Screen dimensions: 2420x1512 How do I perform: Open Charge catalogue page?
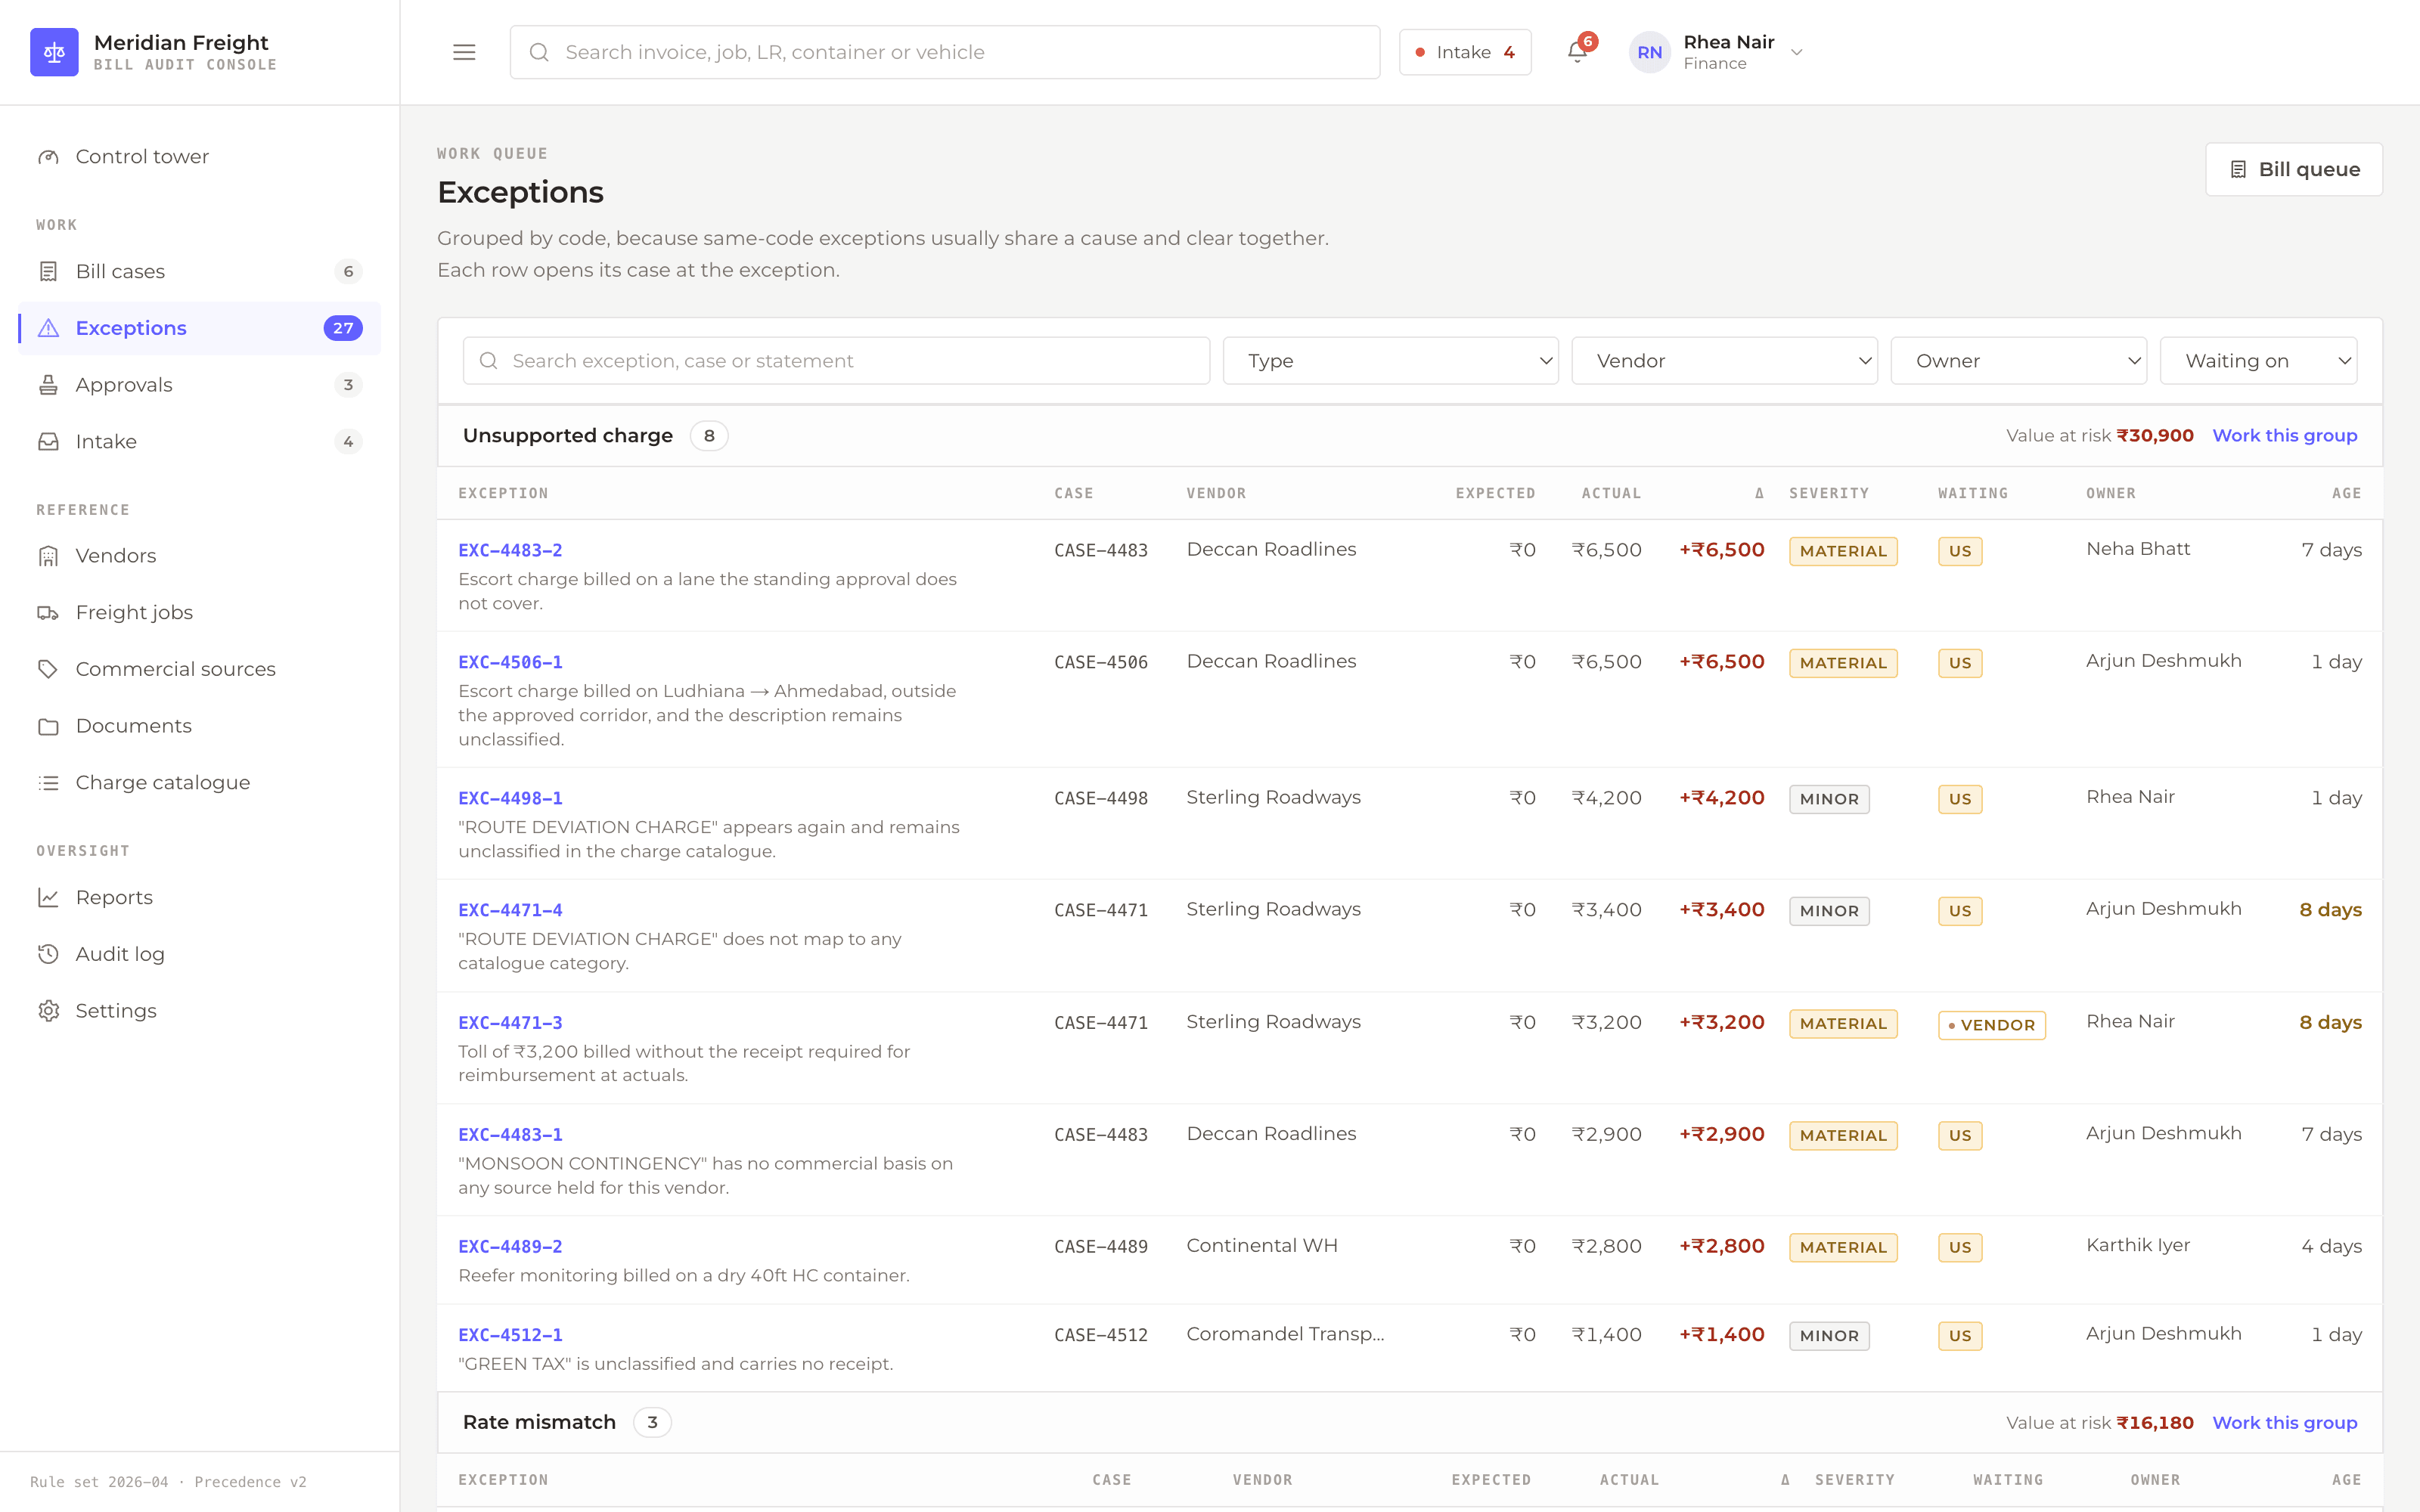(x=199, y=783)
